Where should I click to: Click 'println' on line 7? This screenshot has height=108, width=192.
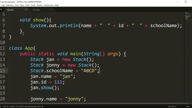point(69,25)
